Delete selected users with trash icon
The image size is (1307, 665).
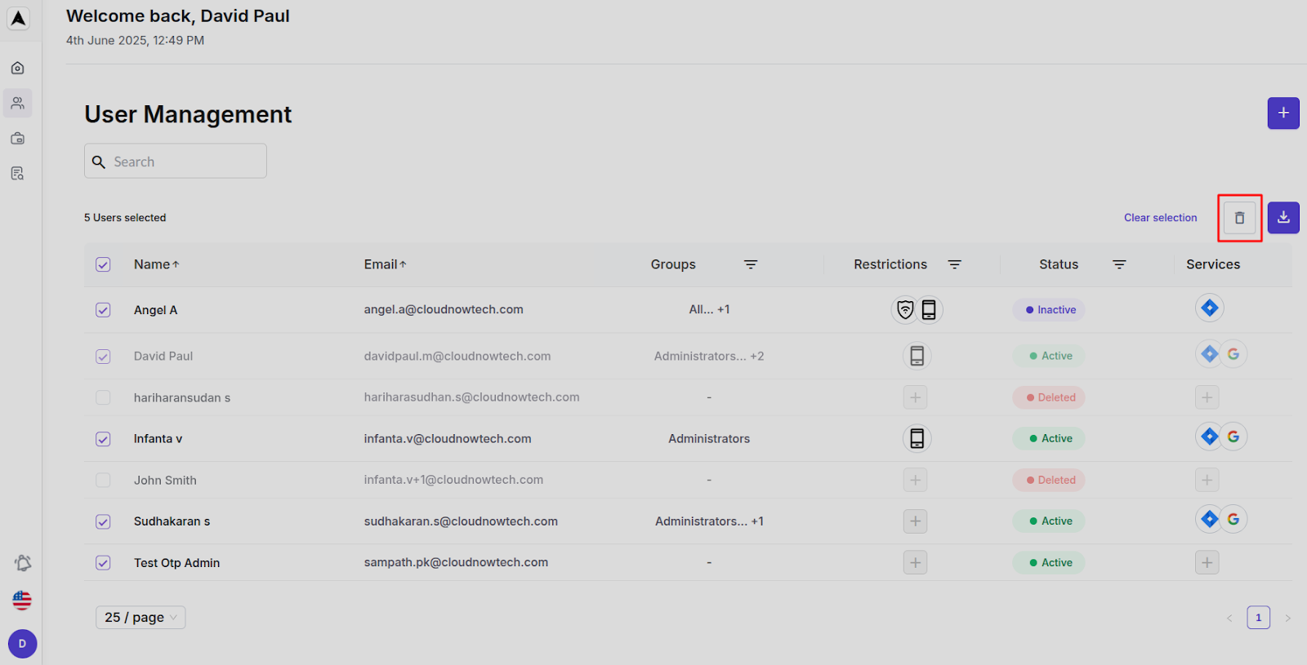pos(1239,218)
